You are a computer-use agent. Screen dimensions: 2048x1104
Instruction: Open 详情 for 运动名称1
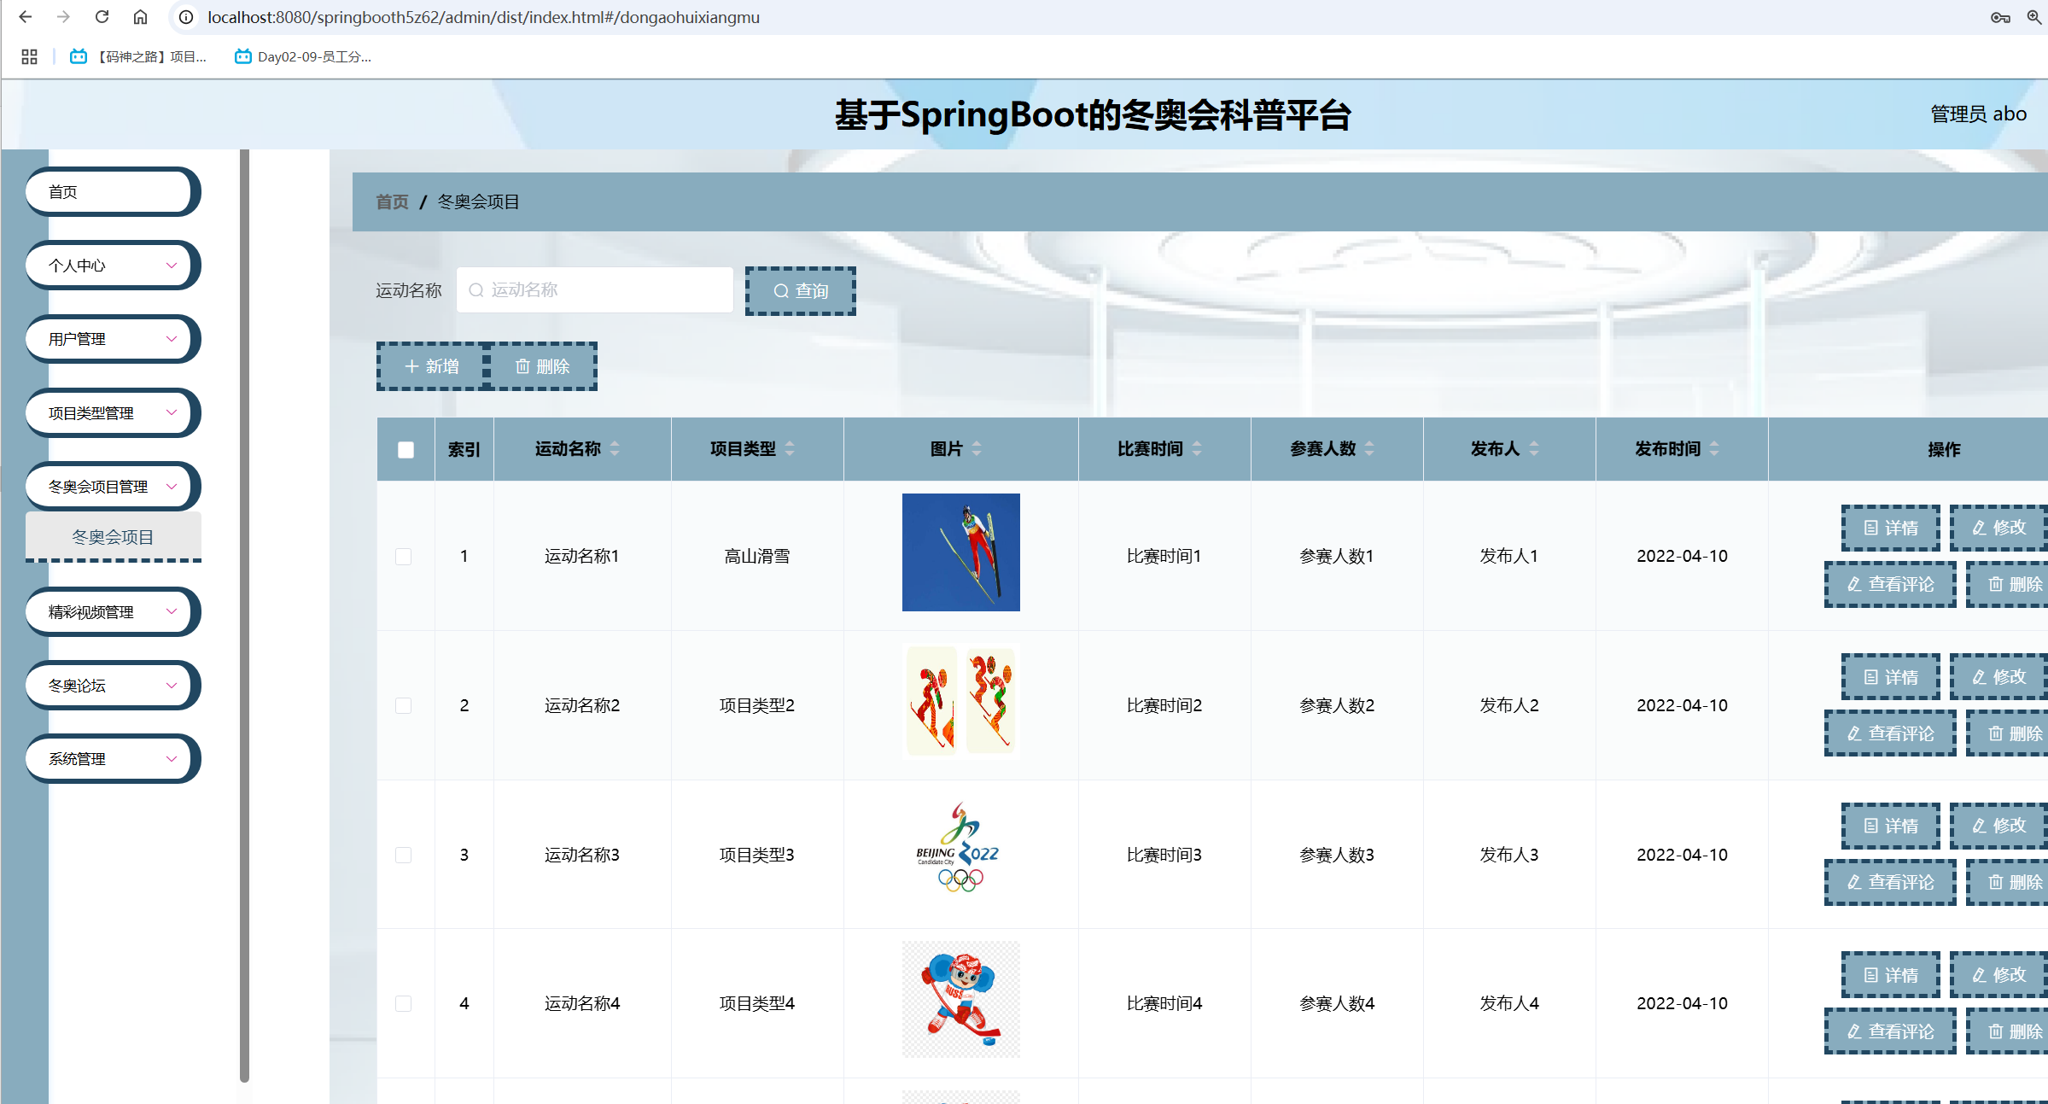[x=1890, y=528]
